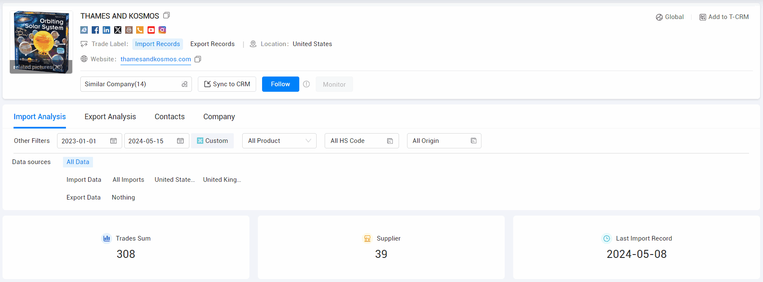Click the end date field 2024-05-15
The height and width of the screenshot is (282, 763).
click(x=157, y=141)
